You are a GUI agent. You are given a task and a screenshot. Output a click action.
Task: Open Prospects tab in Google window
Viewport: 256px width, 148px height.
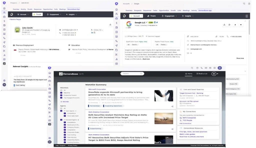[138, 10]
